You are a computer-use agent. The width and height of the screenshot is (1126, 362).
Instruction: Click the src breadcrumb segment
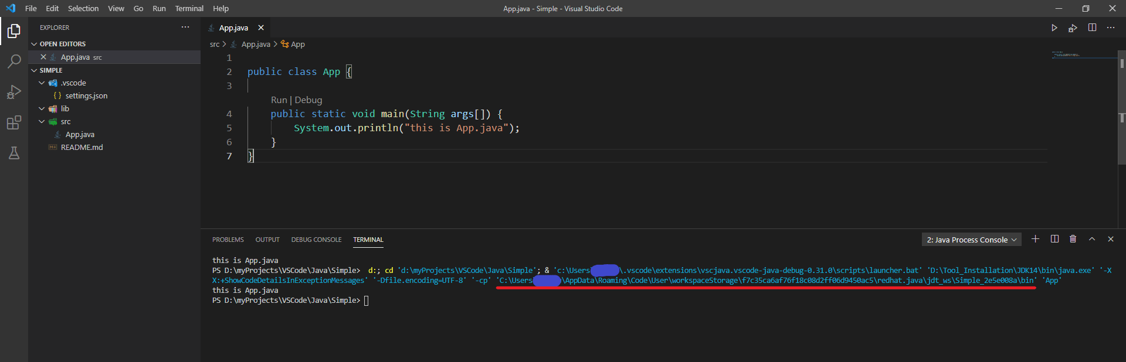click(x=215, y=45)
